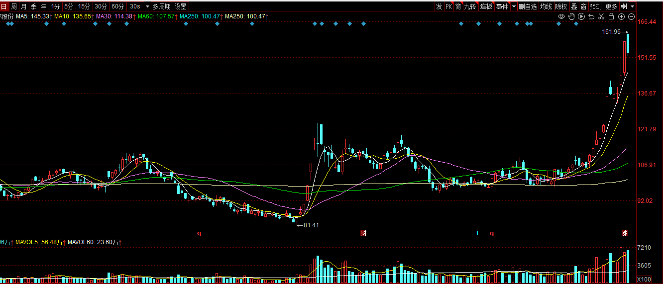Select the scissors cut tool icon

[601, 16]
